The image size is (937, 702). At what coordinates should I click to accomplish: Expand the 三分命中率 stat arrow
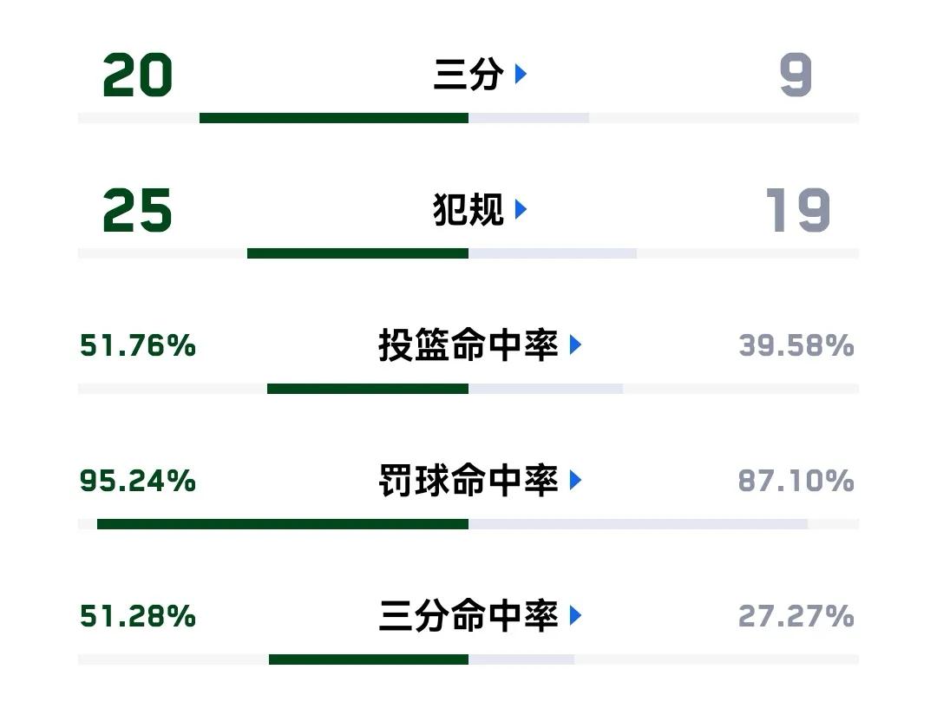tap(575, 616)
